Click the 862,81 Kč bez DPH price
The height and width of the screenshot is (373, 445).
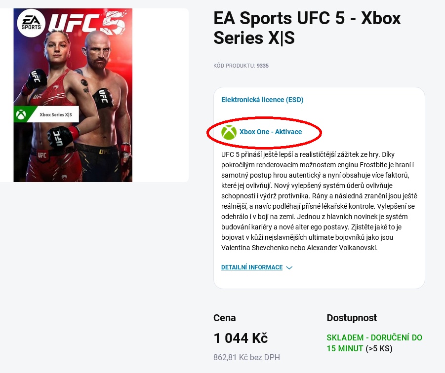point(246,357)
